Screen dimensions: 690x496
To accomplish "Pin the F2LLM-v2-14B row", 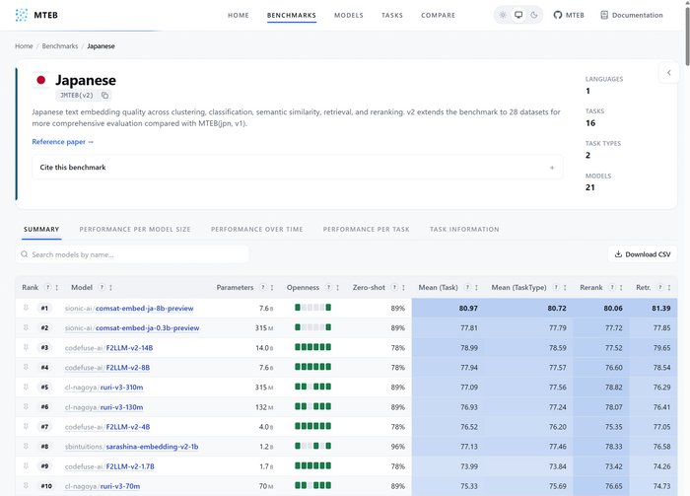I will [x=26, y=348].
